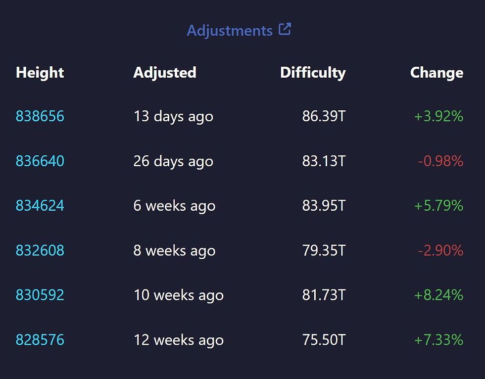
Task: Click the 75.50T difficulty value
Action: (324, 340)
